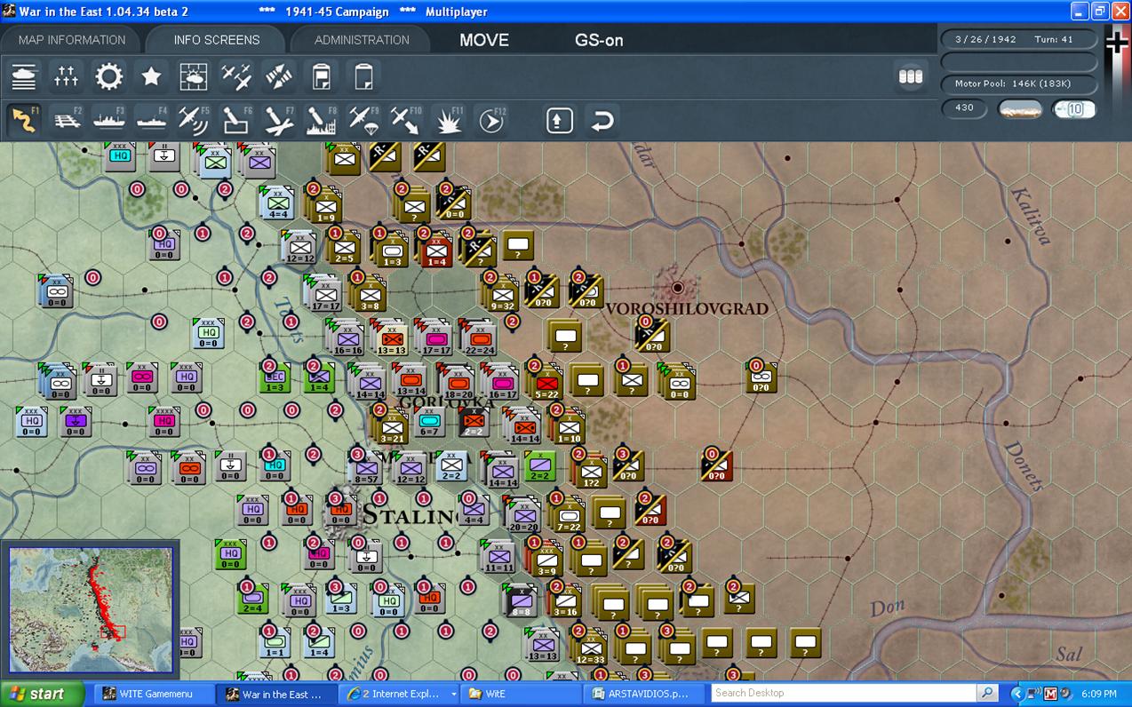Open the weather grid icon
Screen dimensions: 1132x707
click(194, 77)
